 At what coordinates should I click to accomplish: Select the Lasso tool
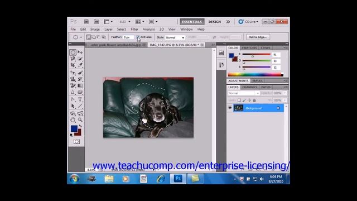click(x=73, y=59)
